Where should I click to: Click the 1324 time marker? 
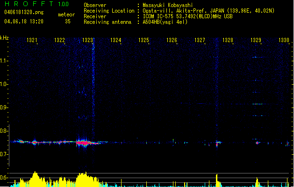[116, 40]
